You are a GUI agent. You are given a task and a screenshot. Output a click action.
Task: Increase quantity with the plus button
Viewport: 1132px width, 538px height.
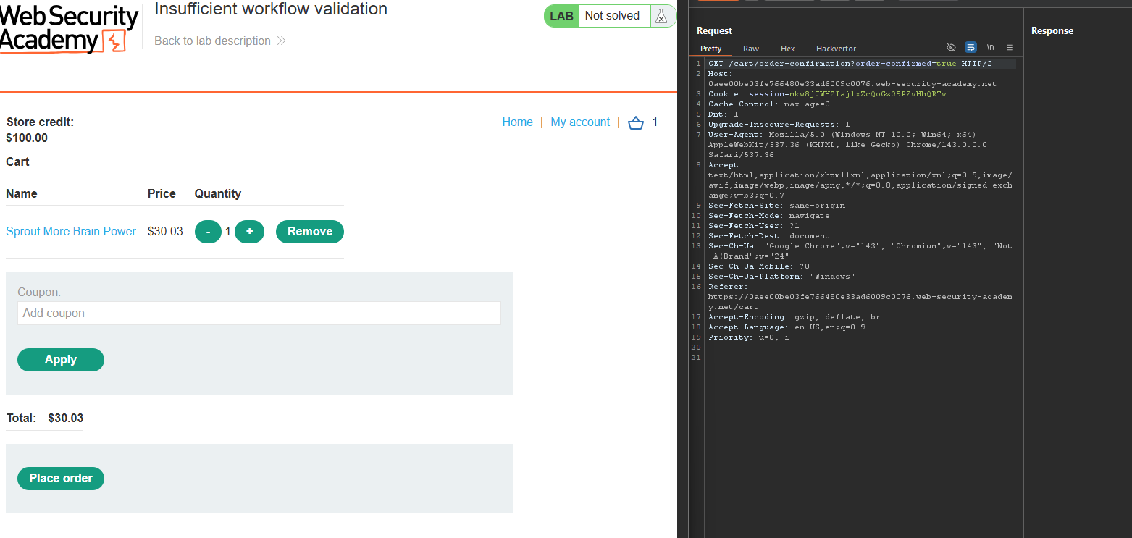pyautogui.click(x=249, y=232)
